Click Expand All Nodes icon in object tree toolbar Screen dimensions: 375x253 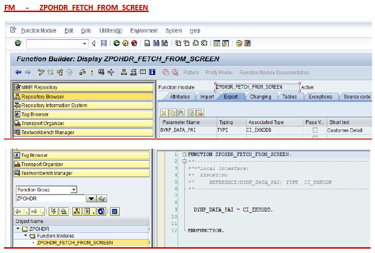54,211
